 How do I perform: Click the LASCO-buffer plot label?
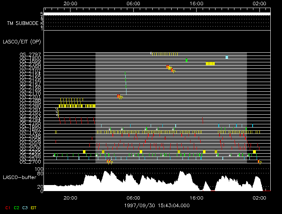pyautogui.click(x=19, y=177)
